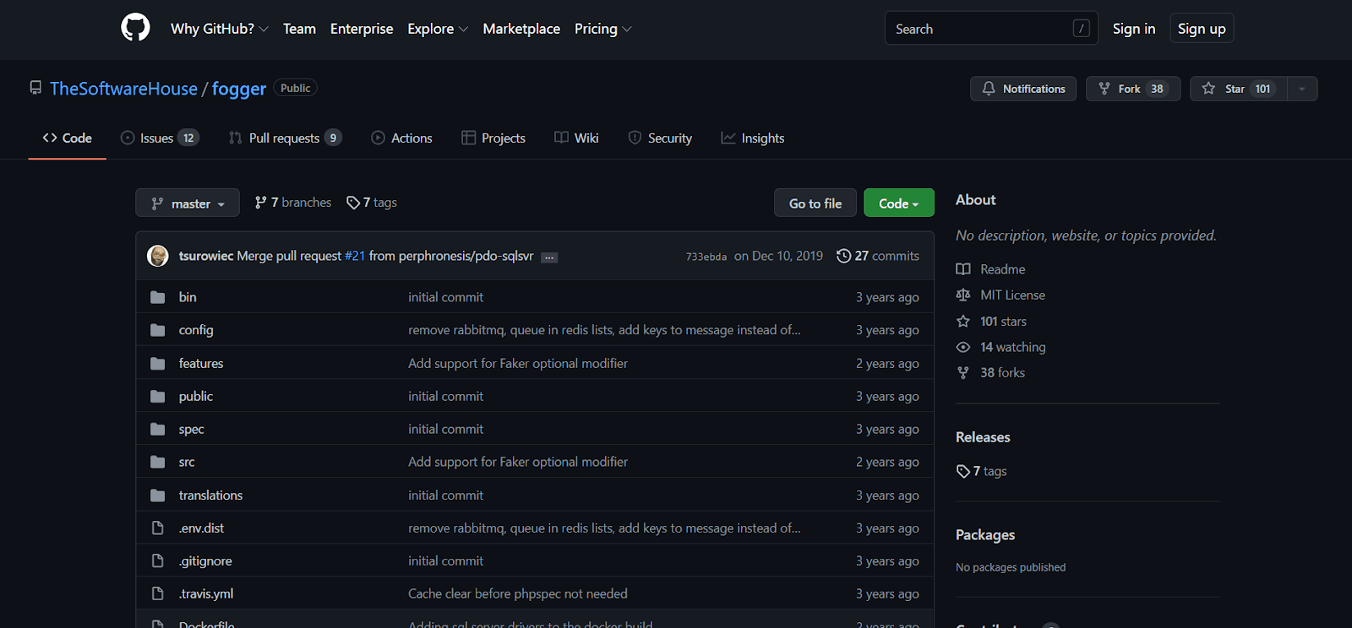Click the tag icon under Releases
1352x628 pixels.
[963, 471]
